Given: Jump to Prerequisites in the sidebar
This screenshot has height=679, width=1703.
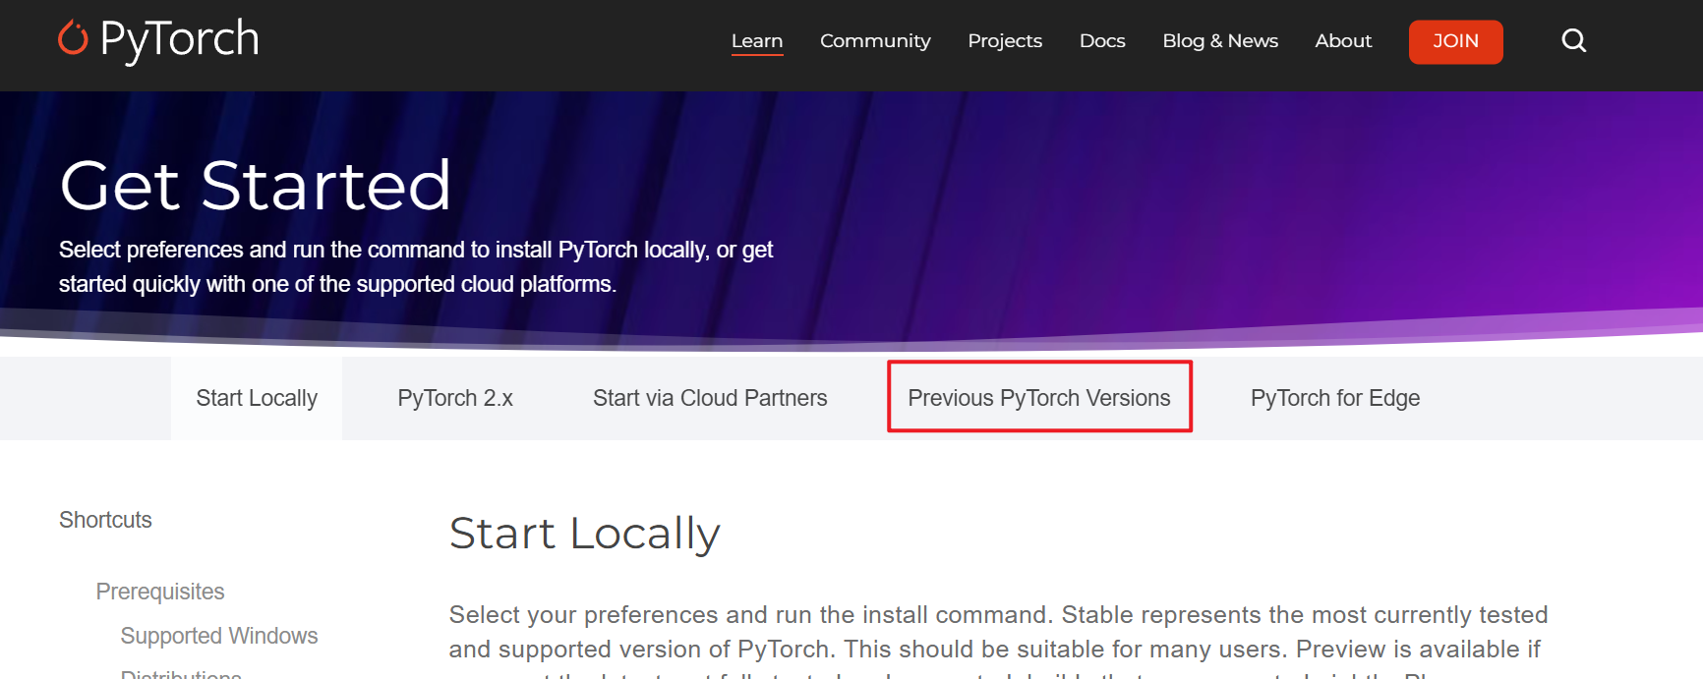Looking at the screenshot, I should point(160,592).
